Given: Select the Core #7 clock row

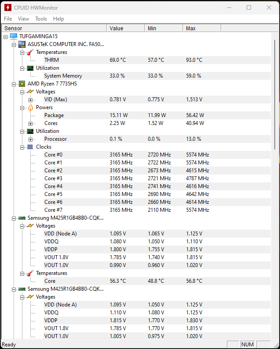Looking at the screenshot, I should [157, 210].
